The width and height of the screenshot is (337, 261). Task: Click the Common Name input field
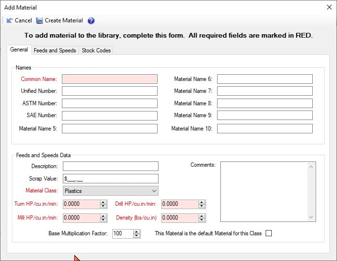109,79
